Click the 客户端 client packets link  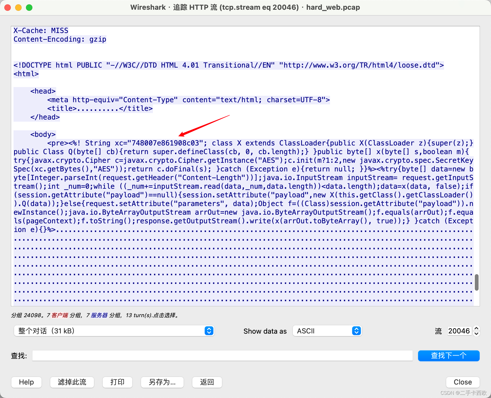[x=60, y=315]
